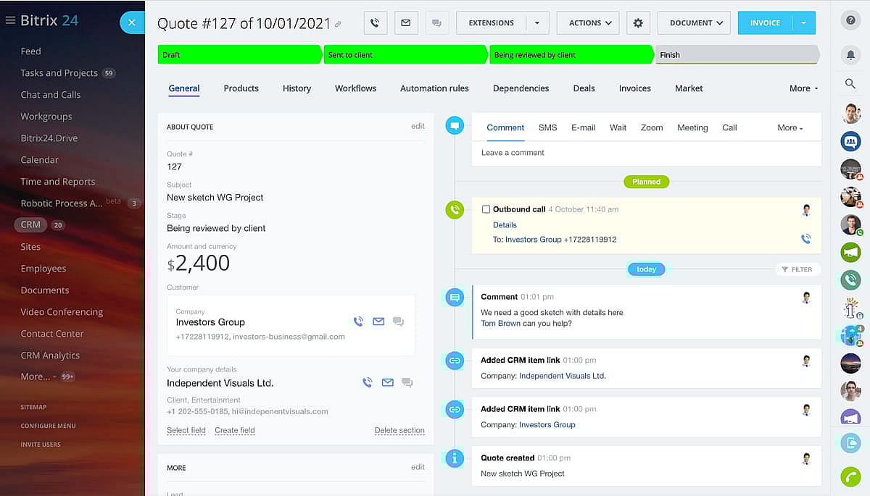Click the call handset in Outbound call card
Image resolution: width=870 pixels, height=496 pixels.
click(806, 239)
